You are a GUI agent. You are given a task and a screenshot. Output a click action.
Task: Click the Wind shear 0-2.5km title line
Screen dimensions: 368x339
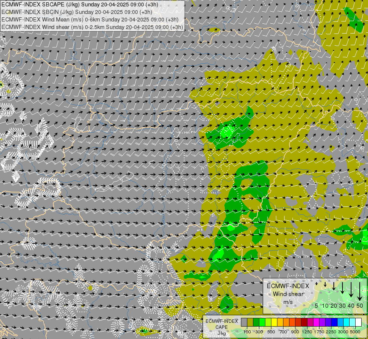[x=92, y=27]
